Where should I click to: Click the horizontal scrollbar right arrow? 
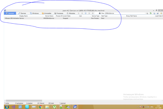click(162, 101)
